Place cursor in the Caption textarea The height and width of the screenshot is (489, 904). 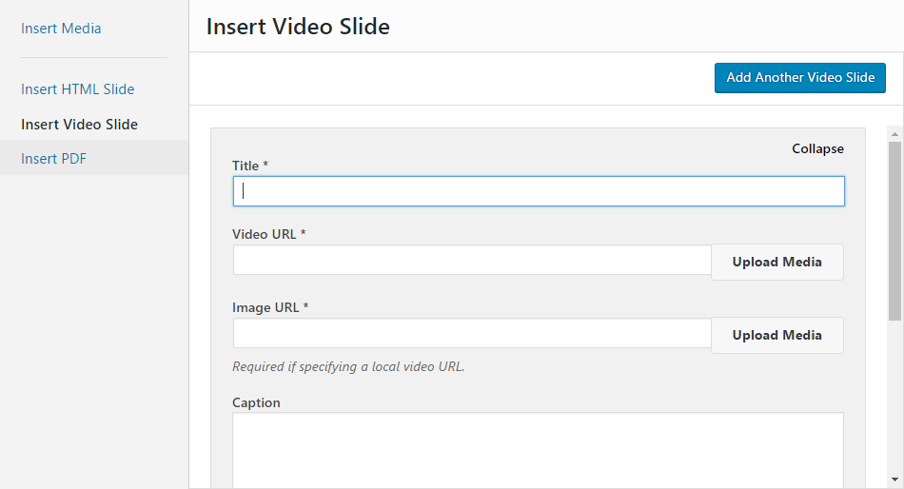click(538, 450)
